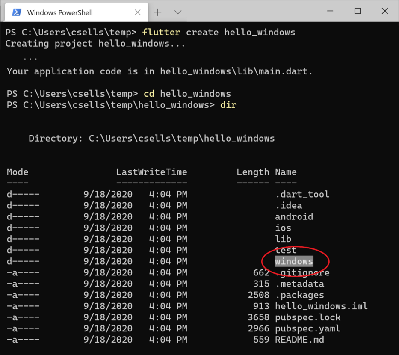Click the .idea directory entry

pos(289,206)
